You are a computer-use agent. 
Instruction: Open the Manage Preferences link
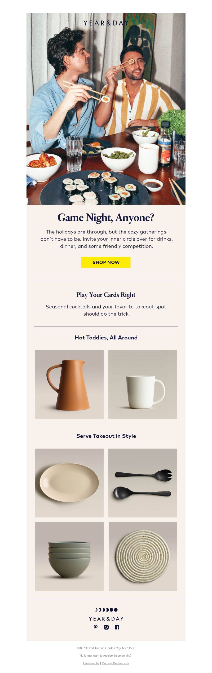115,663
